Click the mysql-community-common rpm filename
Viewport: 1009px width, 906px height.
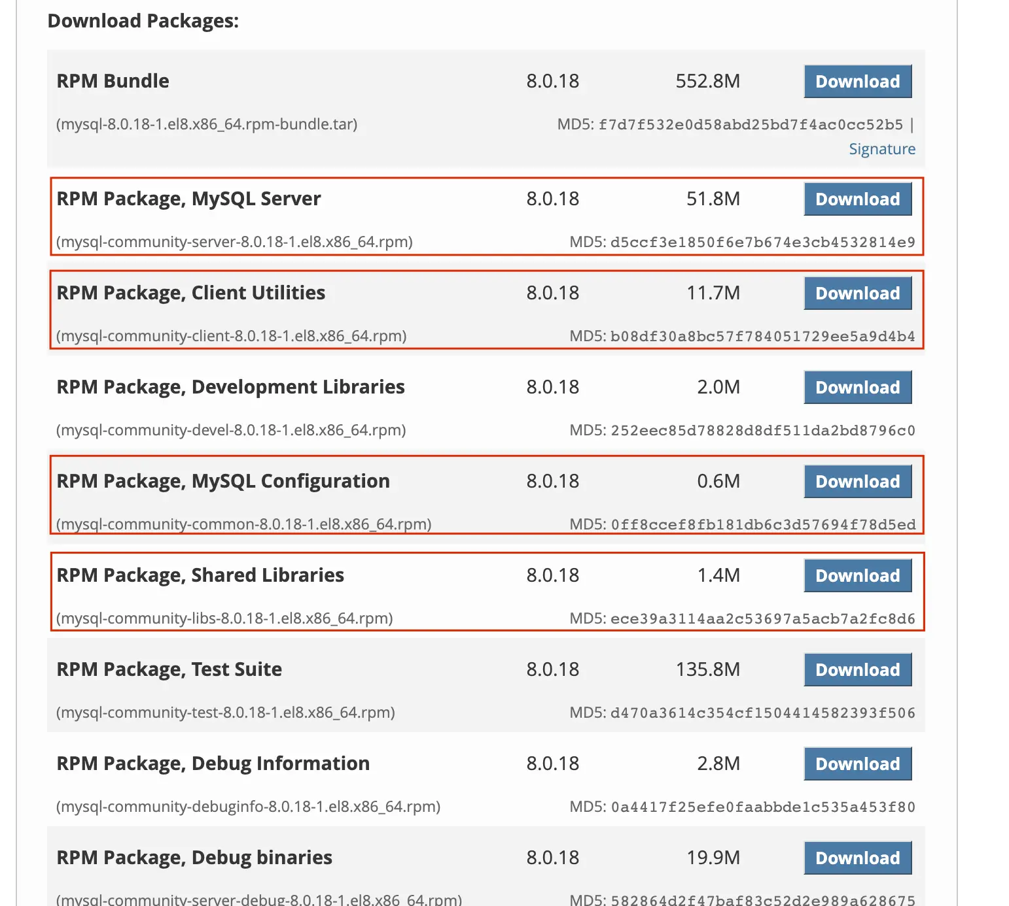point(243,524)
